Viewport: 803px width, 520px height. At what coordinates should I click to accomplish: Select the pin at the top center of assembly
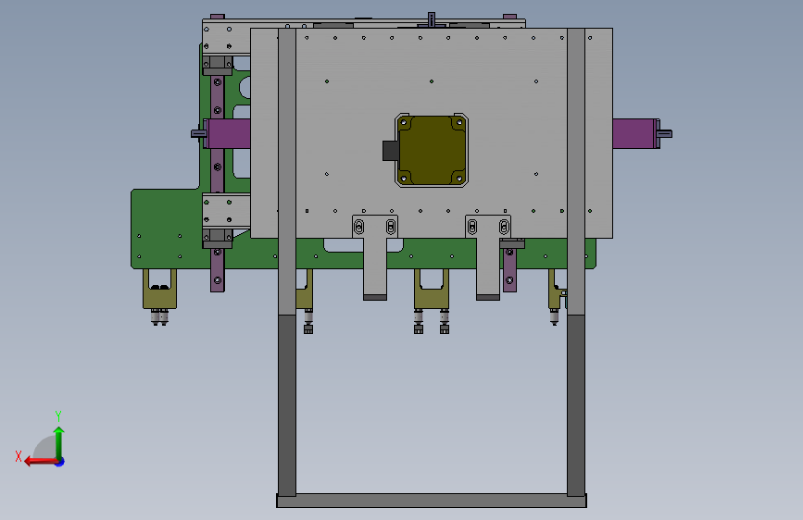[432, 19]
